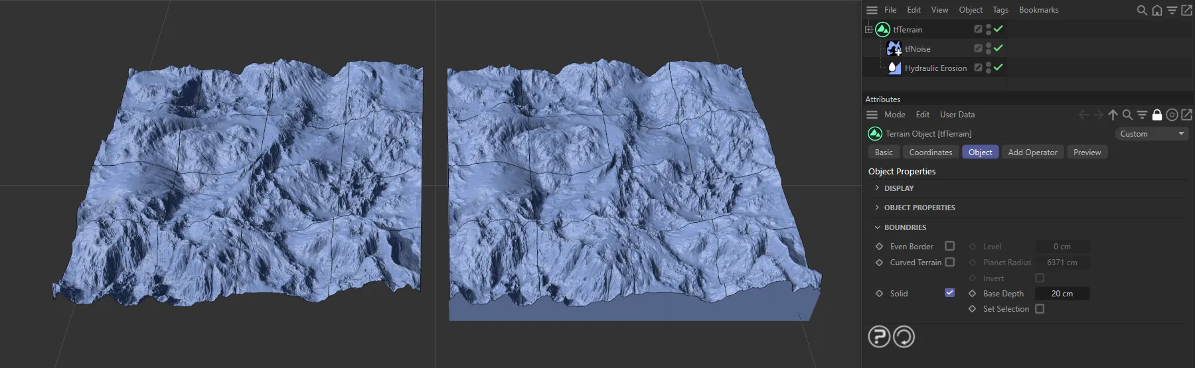
Task: Collapse the tfTerrain tree node
Action: 868,29
